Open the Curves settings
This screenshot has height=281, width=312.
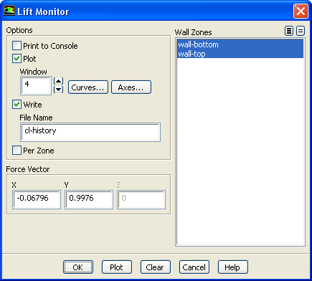coord(88,87)
